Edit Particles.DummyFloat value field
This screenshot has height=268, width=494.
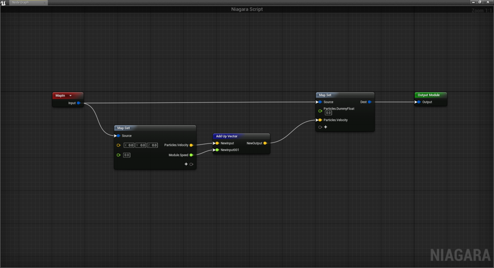(x=328, y=113)
